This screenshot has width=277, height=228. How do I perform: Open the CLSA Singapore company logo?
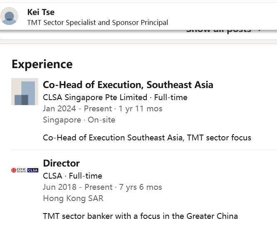pos(25,91)
